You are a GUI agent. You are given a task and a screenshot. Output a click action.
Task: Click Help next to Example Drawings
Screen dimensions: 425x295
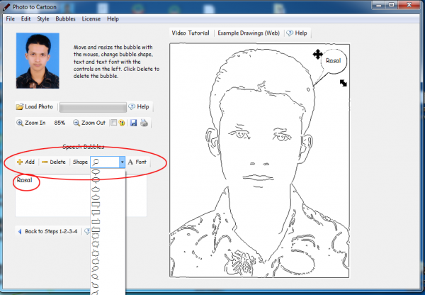pyautogui.click(x=297, y=33)
